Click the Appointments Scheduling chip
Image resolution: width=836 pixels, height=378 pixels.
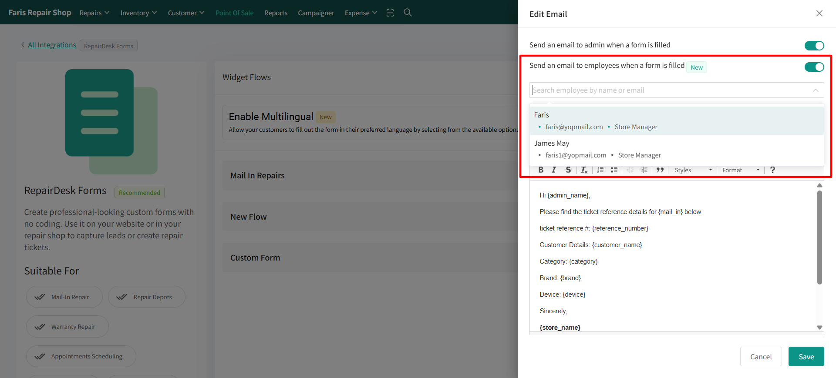point(81,356)
